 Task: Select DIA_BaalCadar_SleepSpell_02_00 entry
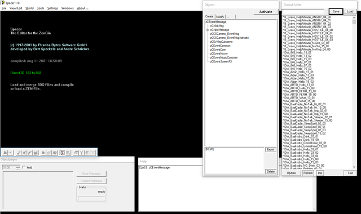click(x=305, y=124)
